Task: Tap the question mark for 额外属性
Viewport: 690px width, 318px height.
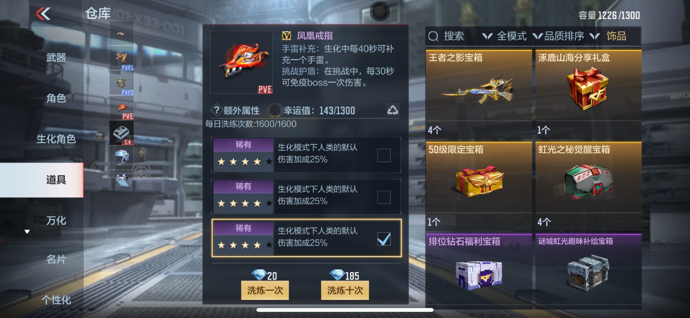Action: click(x=217, y=110)
